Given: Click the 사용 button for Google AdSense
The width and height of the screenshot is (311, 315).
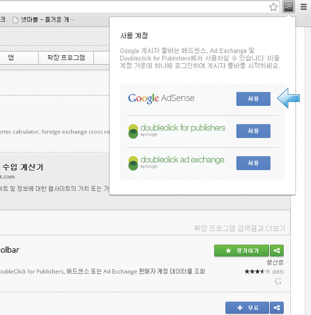Looking at the screenshot, I should [253, 99].
